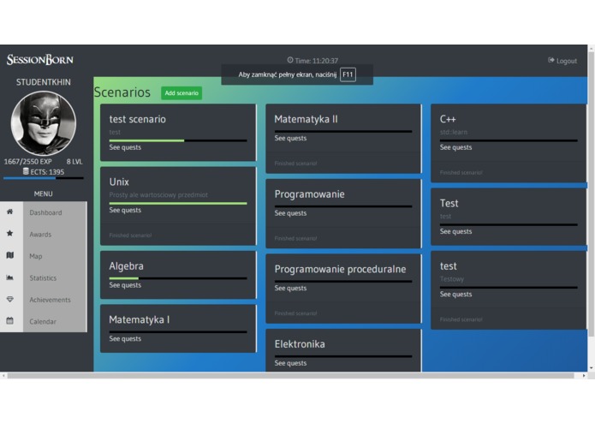Click the Calendar icon in sidebar
Viewport: 595px width, 423px height.
click(x=10, y=320)
